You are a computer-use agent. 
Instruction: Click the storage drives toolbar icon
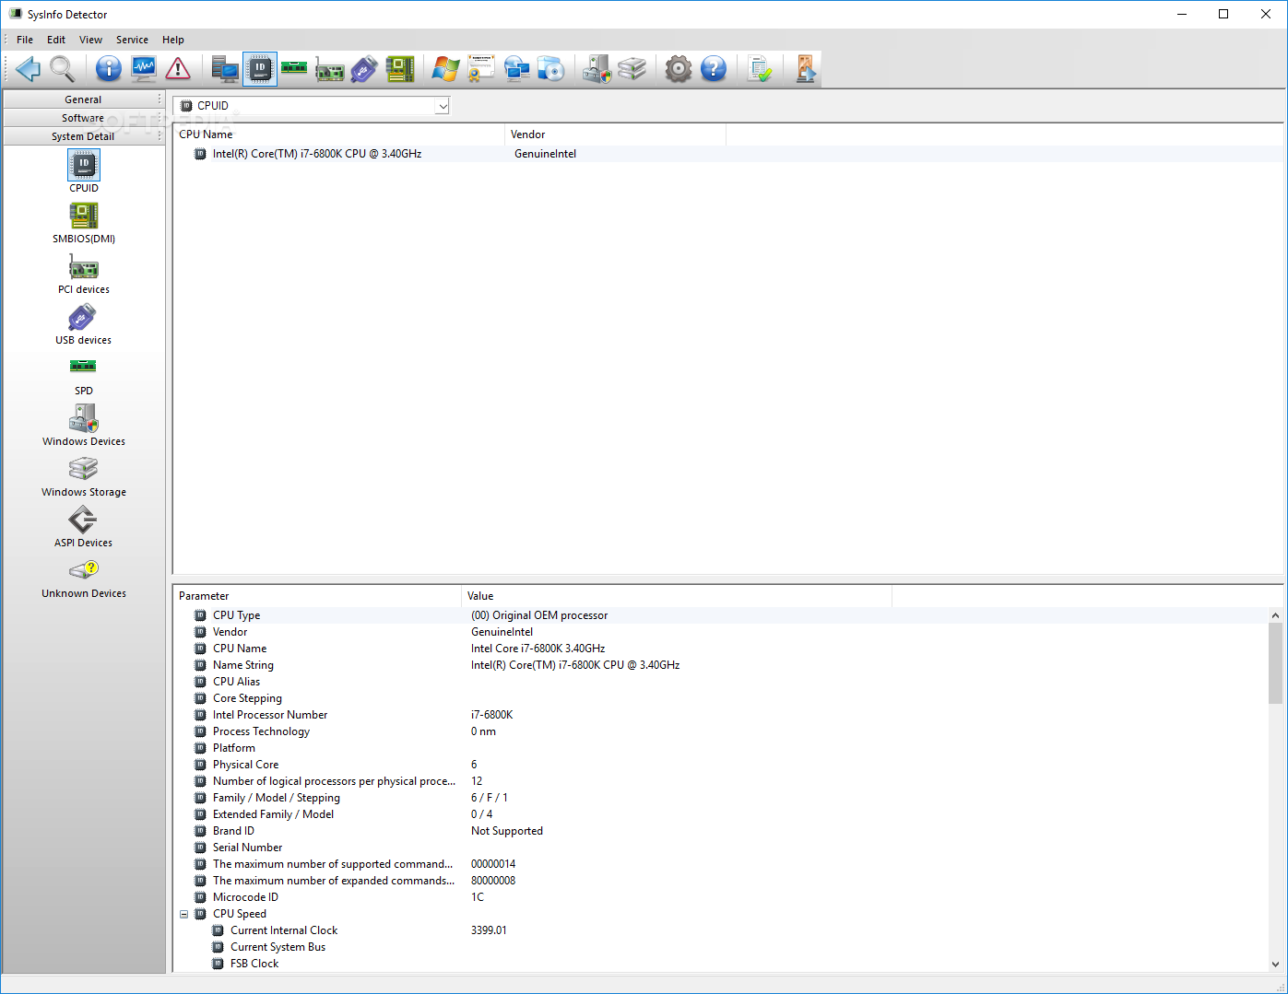(632, 69)
